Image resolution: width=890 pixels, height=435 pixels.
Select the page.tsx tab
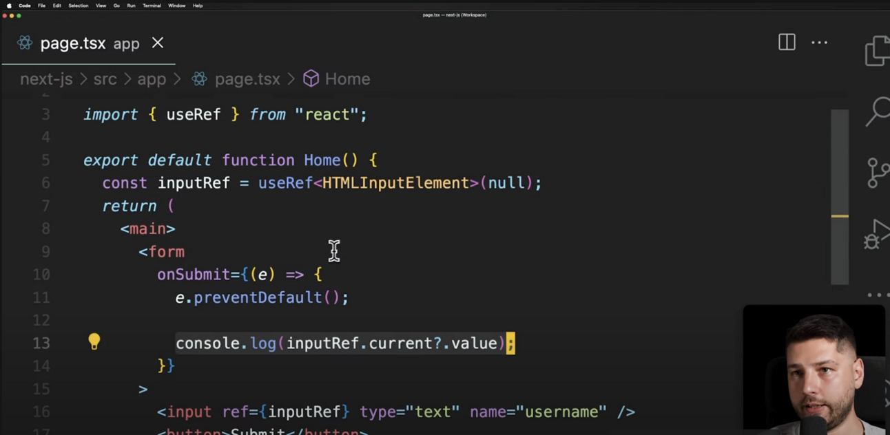point(73,43)
